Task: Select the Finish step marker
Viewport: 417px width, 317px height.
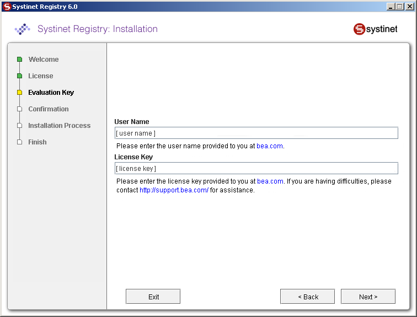Action: click(19, 142)
